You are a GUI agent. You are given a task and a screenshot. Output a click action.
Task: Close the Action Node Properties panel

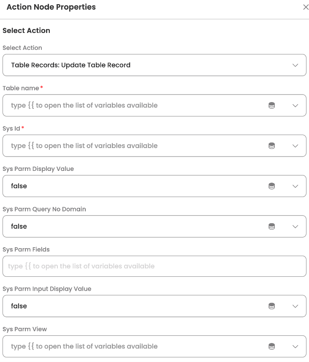(x=306, y=7)
